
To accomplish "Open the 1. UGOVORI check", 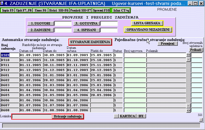I will pyautogui.click(x=41, y=23).
